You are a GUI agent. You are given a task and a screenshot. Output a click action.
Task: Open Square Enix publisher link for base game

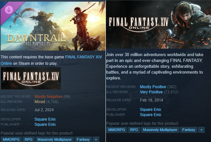(x=150, y=115)
